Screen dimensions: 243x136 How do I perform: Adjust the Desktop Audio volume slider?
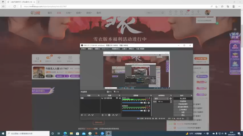point(132,111)
